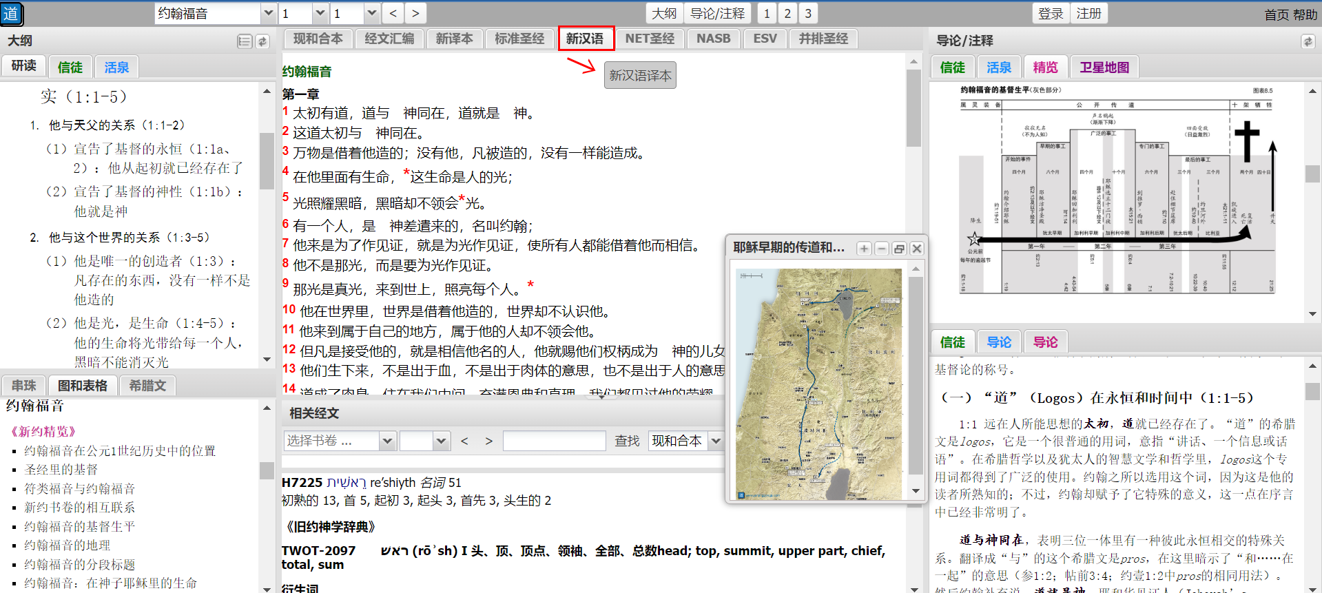The height and width of the screenshot is (593, 1322).
Task: Click the swap icon in 导论/注释 panel header
Action: [x=1308, y=41]
